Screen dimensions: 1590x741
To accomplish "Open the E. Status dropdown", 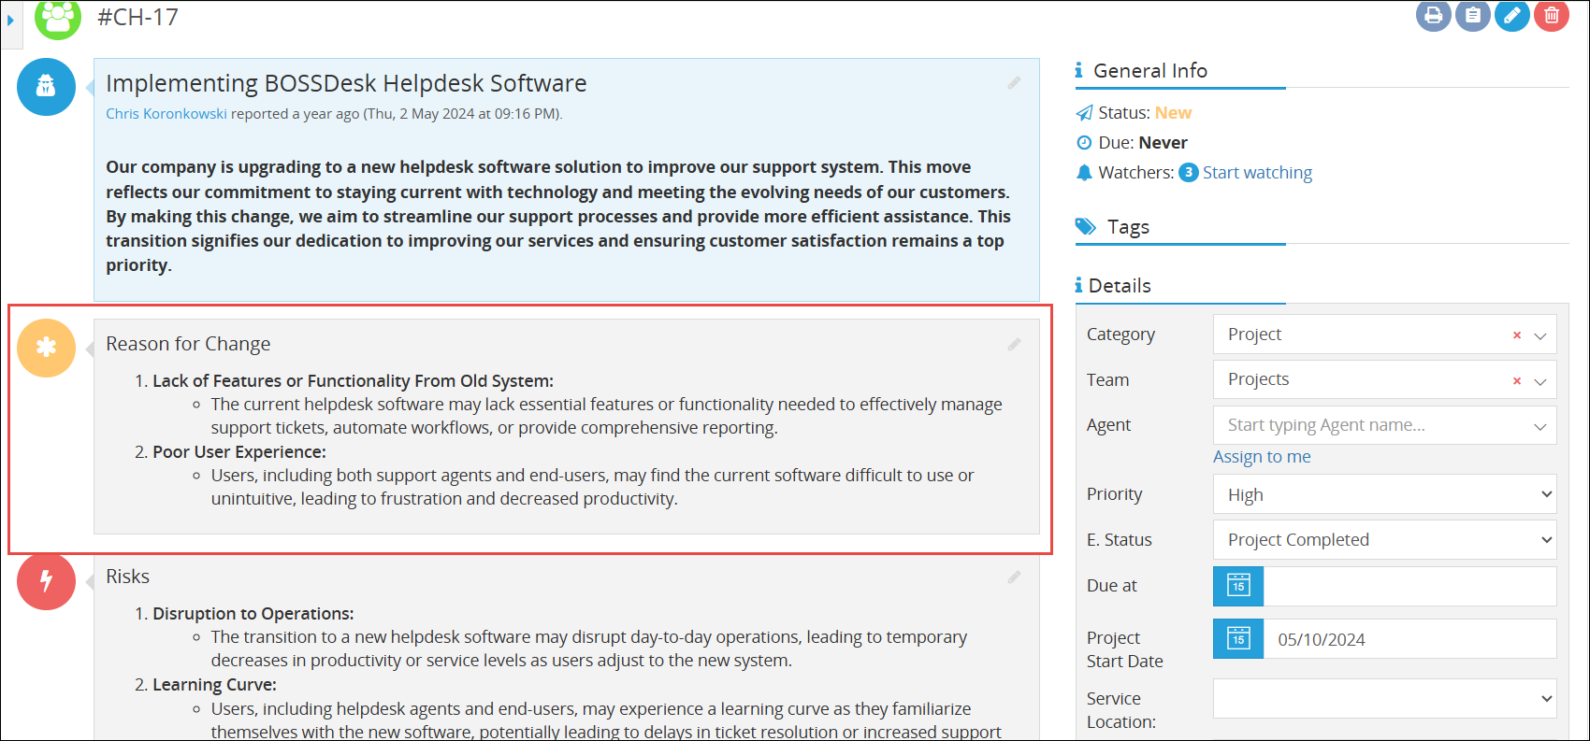I will (1385, 540).
